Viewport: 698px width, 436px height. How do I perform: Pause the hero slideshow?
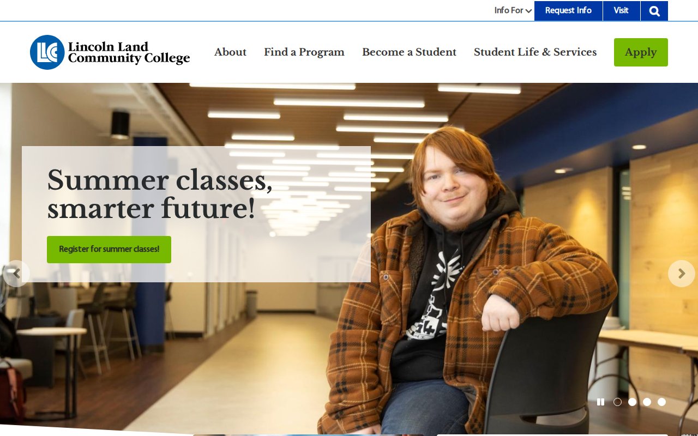(x=600, y=402)
